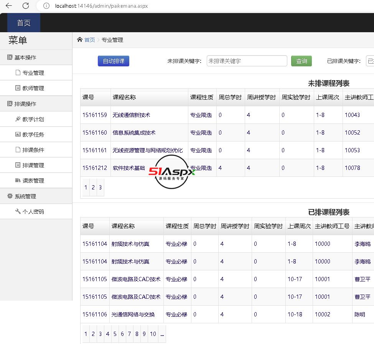Select 教学任务 from the sidebar
Viewport: 374px width, 344px height.
click(x=33, y=135)
